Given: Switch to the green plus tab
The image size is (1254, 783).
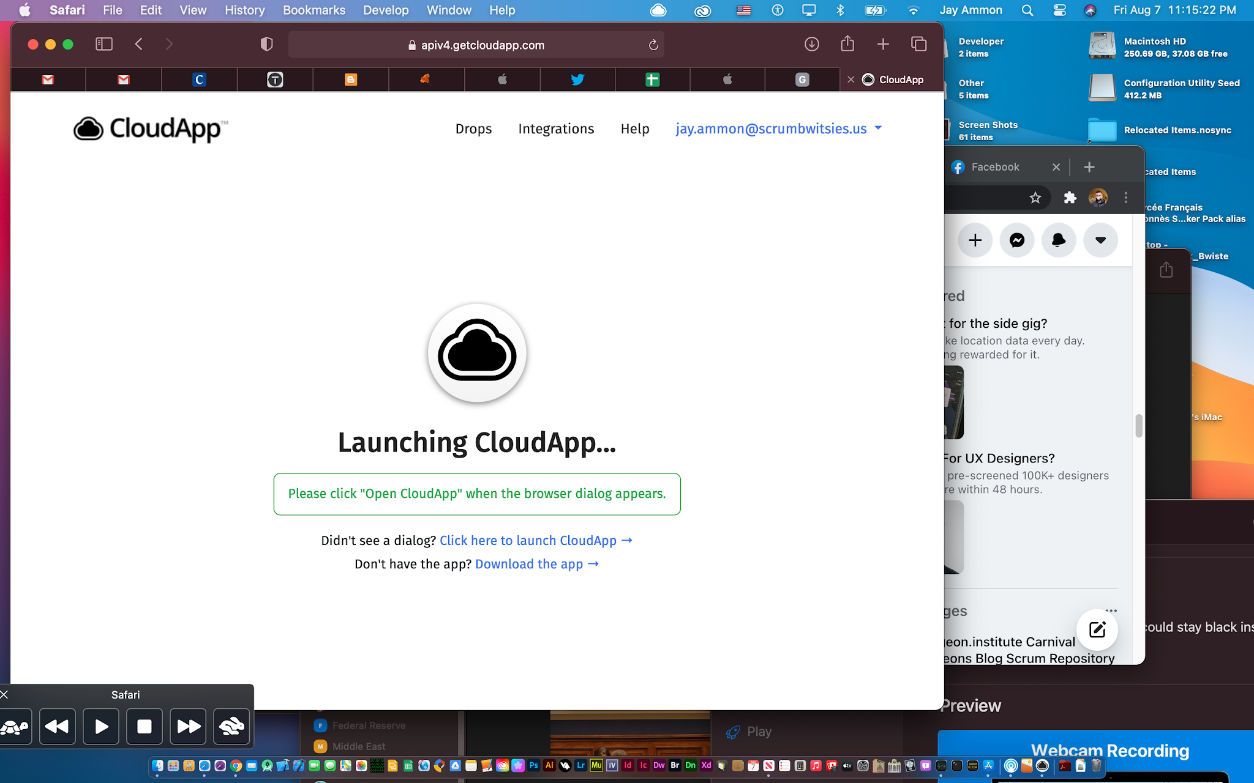Looking at the screenshot, I should click(x=653, y=80).
